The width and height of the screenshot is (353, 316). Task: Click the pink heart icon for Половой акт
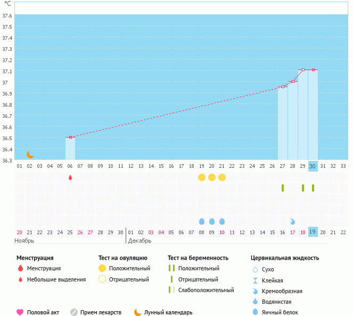coord(20,312)
